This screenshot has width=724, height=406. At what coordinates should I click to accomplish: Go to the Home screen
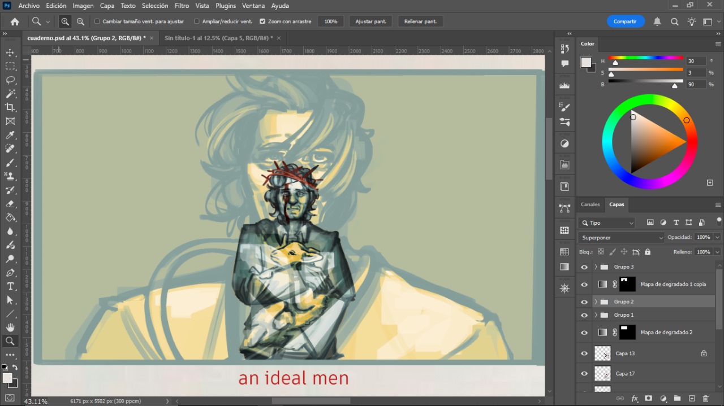point(15,21)
